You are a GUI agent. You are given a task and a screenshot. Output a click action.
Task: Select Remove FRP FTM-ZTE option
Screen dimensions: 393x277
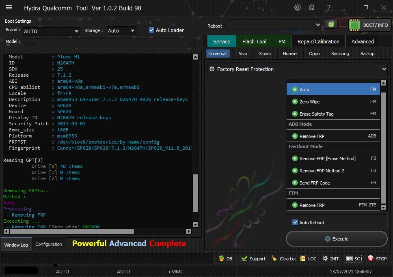coord(333,205)
